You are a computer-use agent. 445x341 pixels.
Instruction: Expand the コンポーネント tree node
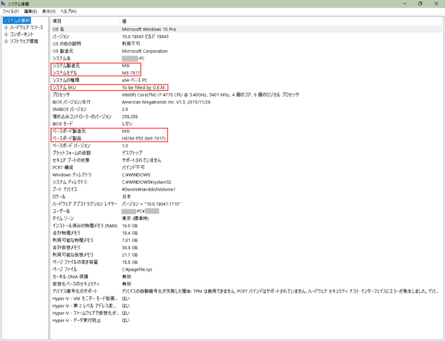[x=6, y=35]
